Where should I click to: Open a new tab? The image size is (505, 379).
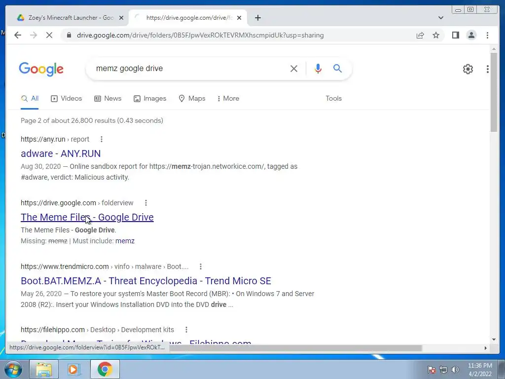pos(257,18)
